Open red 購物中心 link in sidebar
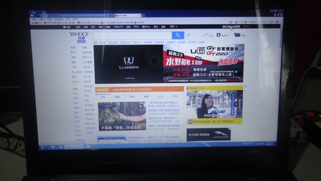 (87, 57)
